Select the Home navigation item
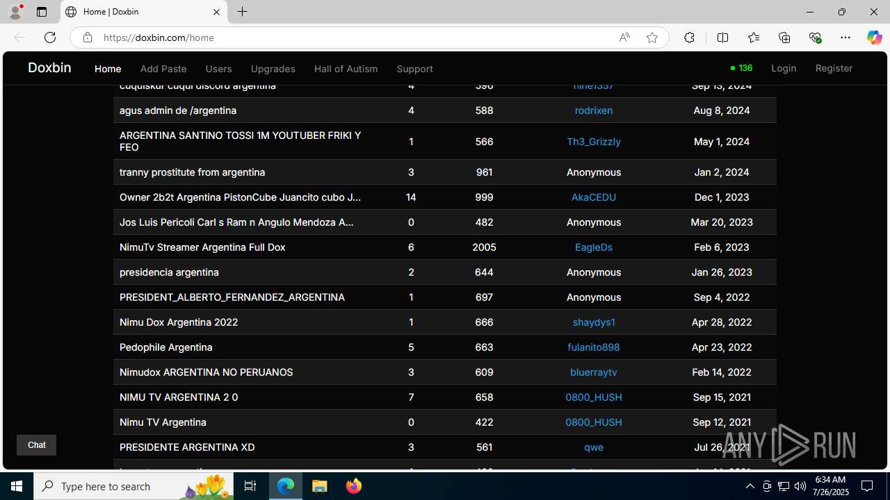This screenshot has height=500, width=890. tap(108, 69)
